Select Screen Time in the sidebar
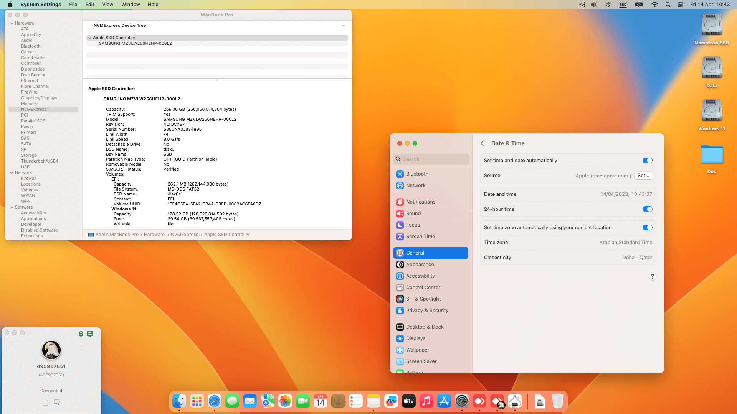This screenshot has height=414, width=737. [x=420, y=237]
